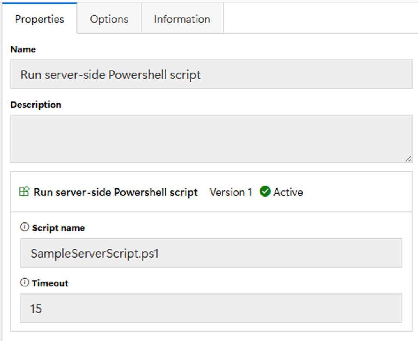Grab the Description box resize handle
The image size is (418, 341).
click(x=407, y=158)
